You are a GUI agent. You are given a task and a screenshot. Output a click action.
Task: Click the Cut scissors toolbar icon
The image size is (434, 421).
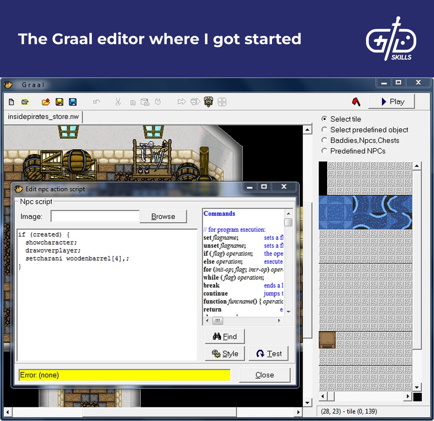118,102
